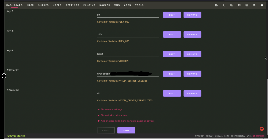The image size is (268, 140).
Task: Click the Container Variable: PLEX_GID text
Action: click(x=113, y=41)
